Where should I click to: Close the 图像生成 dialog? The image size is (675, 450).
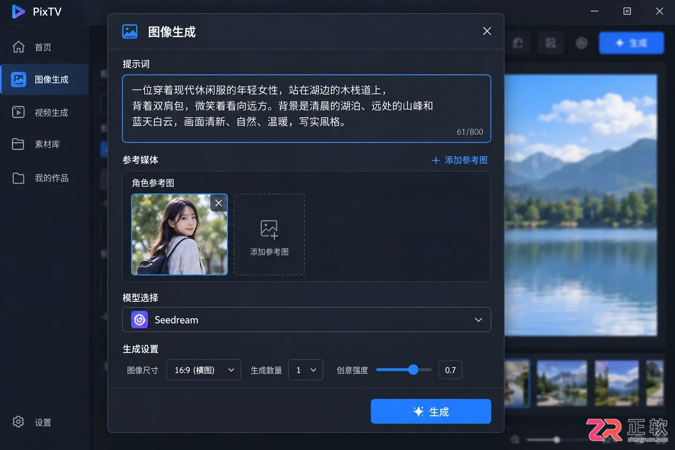[487, 31]
